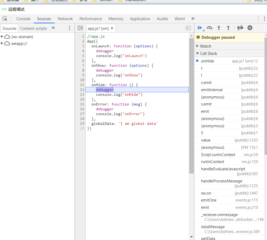Viewport: 267px width, 240px height.
Task: Expand the (no domain) tree node
Action: (2, 37)
